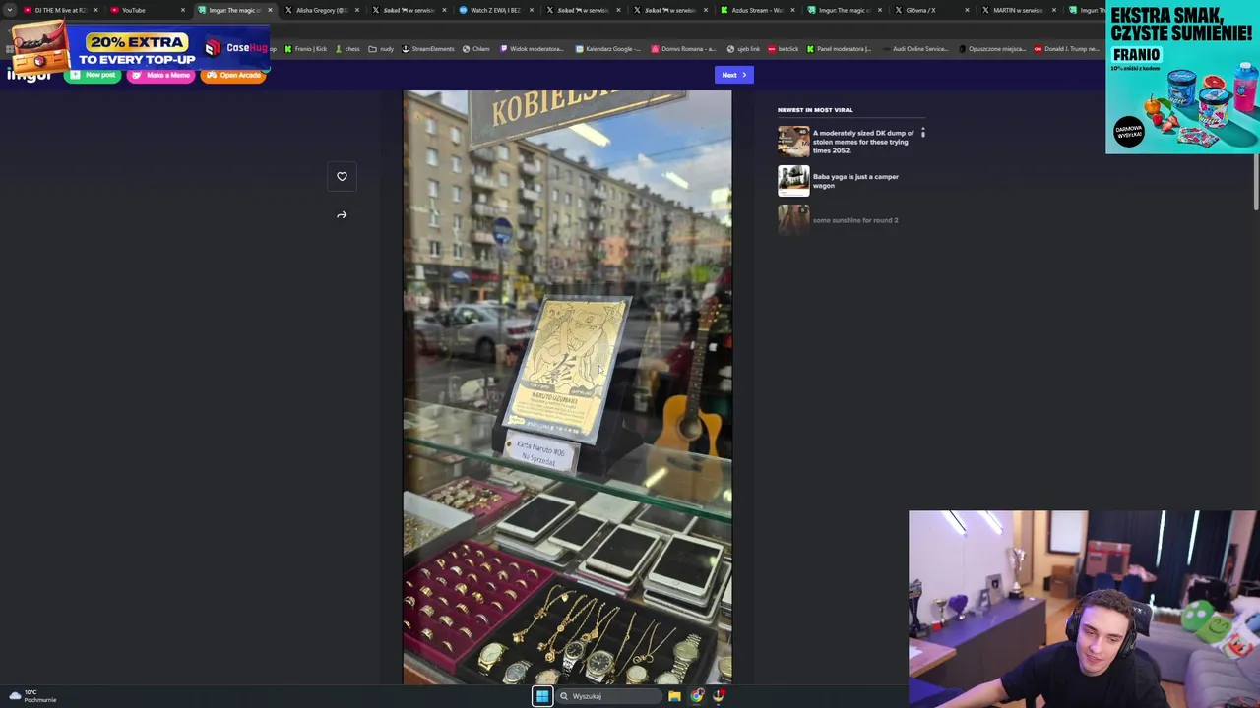The image size is (1260, 708).
Task: Open the Panel moderatora bookmark
Action: click(839, 49)
